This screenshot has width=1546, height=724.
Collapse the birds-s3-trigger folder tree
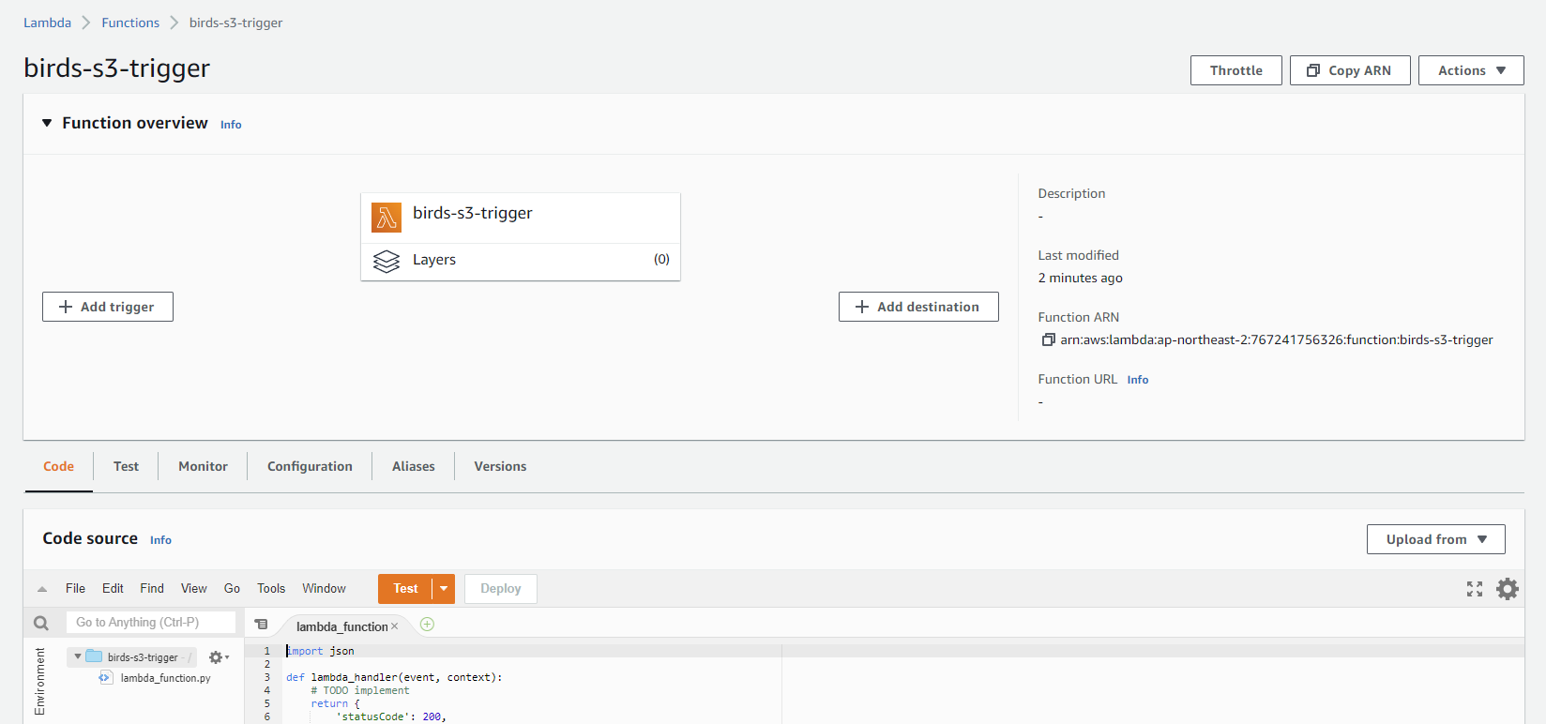coord(78,656)
